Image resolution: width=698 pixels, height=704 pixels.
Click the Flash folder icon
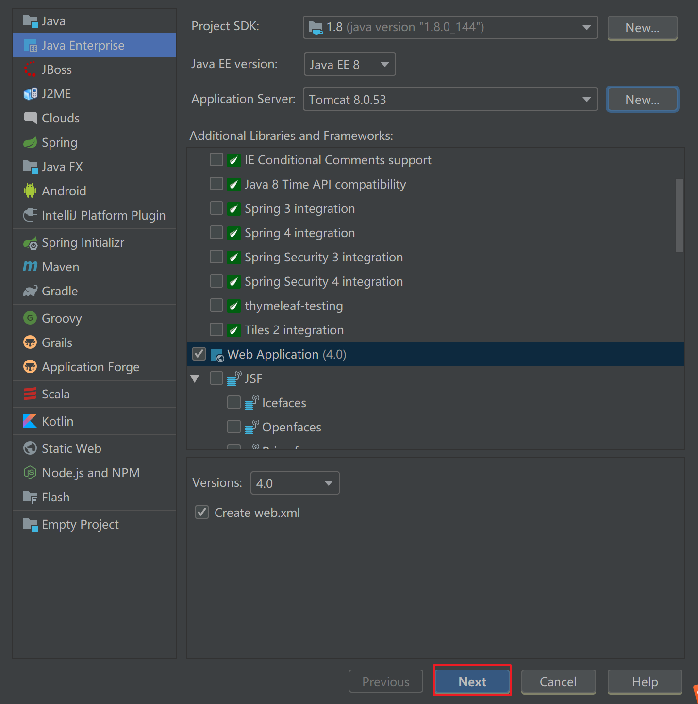point(30,498)
